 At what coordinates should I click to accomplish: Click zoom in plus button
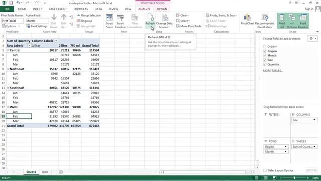pos(308,178)
